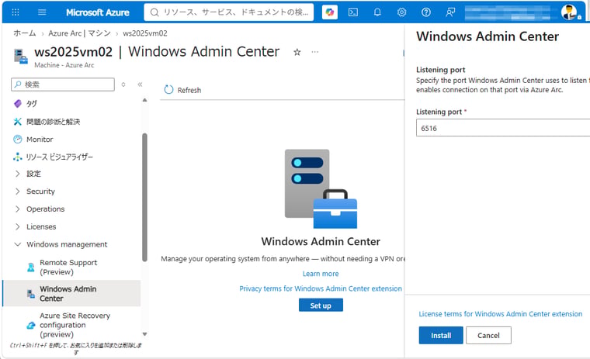Go to ホーム breadcrumb
Screen dimensions: 590x359
tap(25, 33)
